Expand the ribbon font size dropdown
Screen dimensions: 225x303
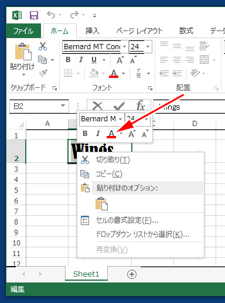tap(148, 47)
